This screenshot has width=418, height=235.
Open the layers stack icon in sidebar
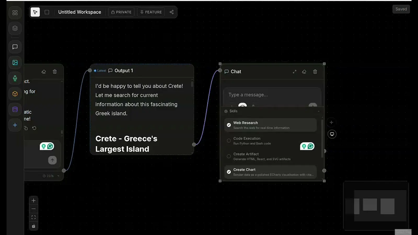[15, 28]
